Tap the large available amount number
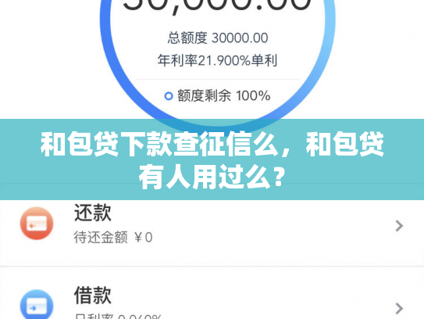The height and width of the screenshot is (319, 424). coord(216,6)
